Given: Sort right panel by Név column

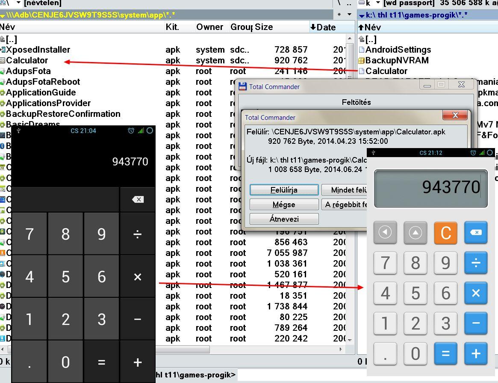Looking at the screenshot, I should [x=427, y=27].
